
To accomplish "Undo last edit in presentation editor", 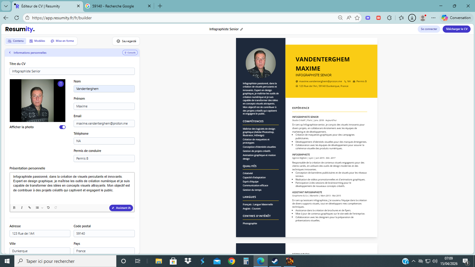I will tap(48, 208).
